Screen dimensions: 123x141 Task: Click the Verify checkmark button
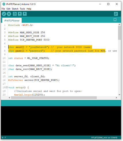point(4,14)
